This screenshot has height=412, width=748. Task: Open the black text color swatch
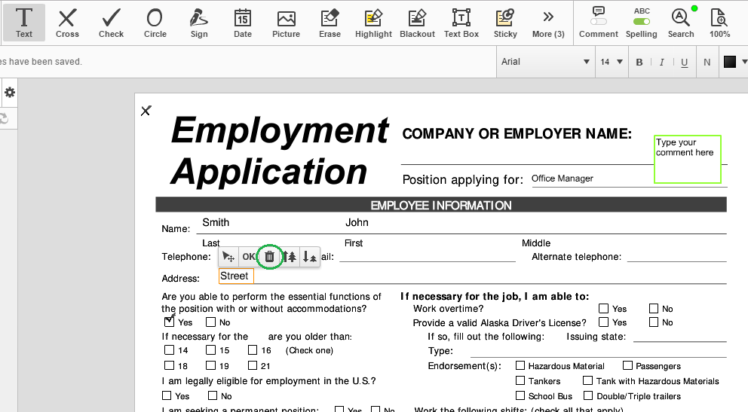coord(730,62)
